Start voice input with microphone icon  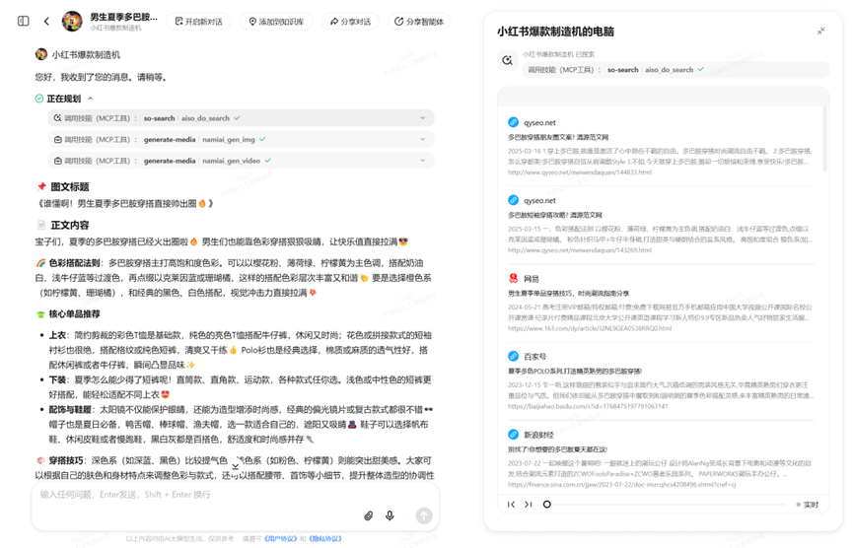tap(390, 515)
